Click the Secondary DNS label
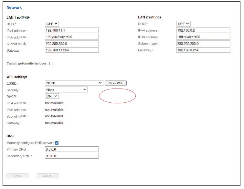The width and height of the screenshot is (244, 189). (19, 156)
